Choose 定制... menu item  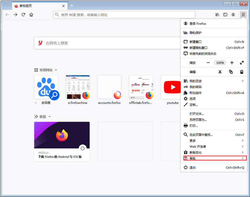(x=214, y=105)
